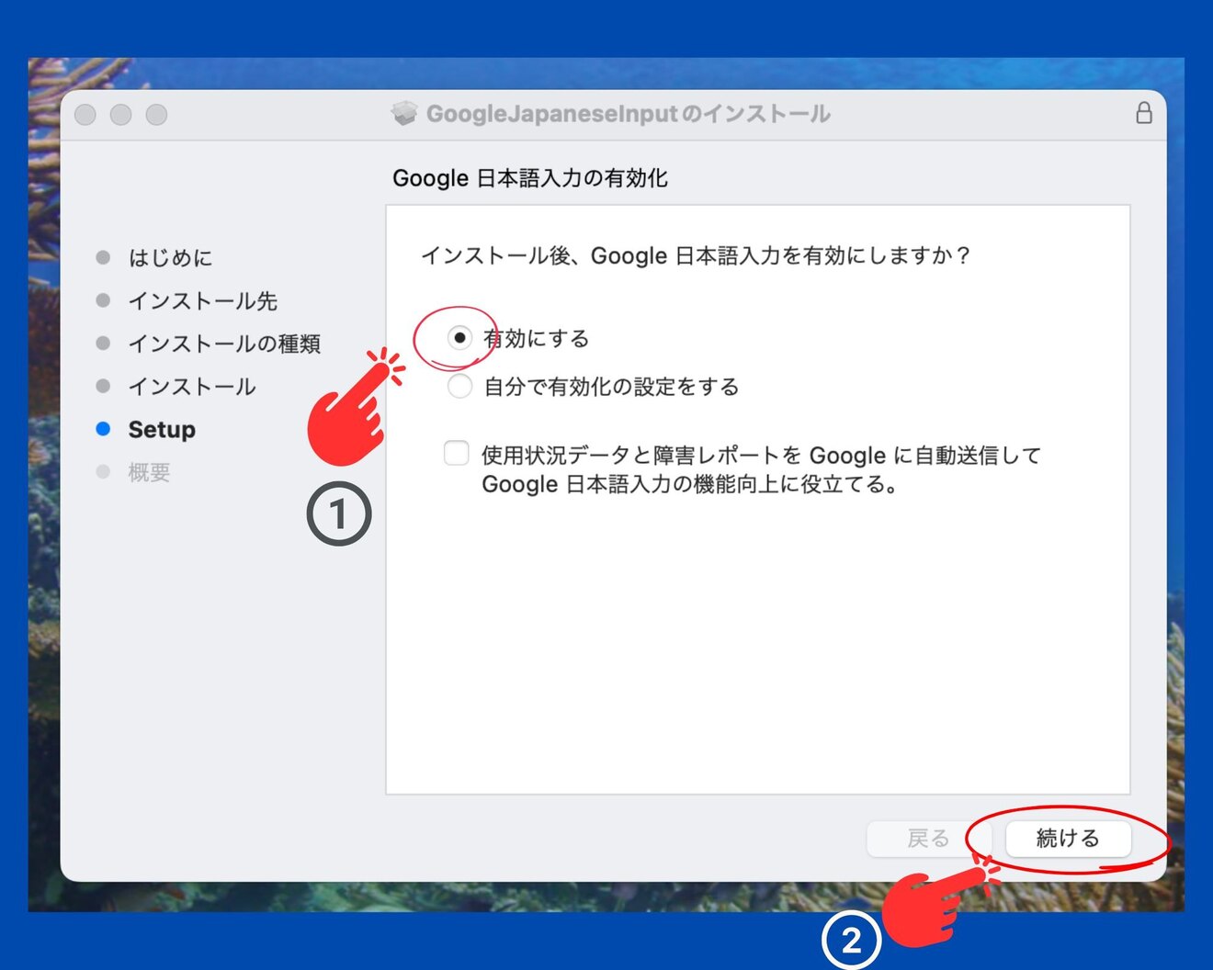Enable sending usage data to Google checkbox

(x=457, y=453)
